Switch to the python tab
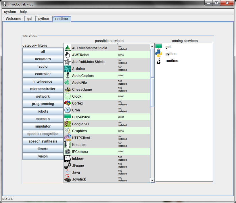This screenshot has height=203, width=236. [x=44, y=19]
